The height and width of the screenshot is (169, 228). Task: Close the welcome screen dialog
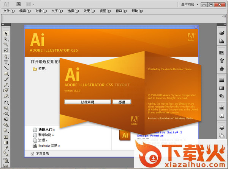(x=196, y=27)
